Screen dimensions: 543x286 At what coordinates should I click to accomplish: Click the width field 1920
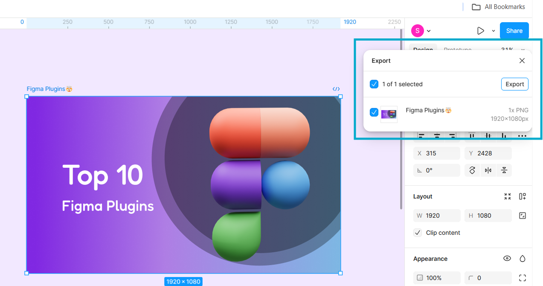pyautogui.click(x=437, y=216)
